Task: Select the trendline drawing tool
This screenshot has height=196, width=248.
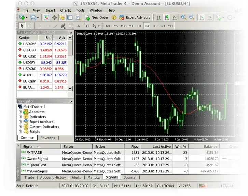Action: pyautogui.click(x=55, y=26)
